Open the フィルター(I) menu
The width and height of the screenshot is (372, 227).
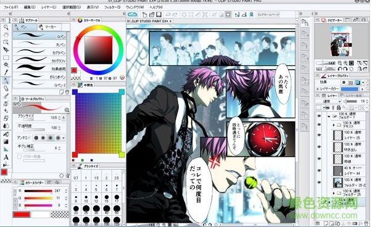pyautogui.click(x=112, y=7)
